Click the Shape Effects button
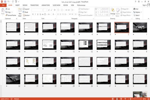150x100 pixels. click(126, 15)
